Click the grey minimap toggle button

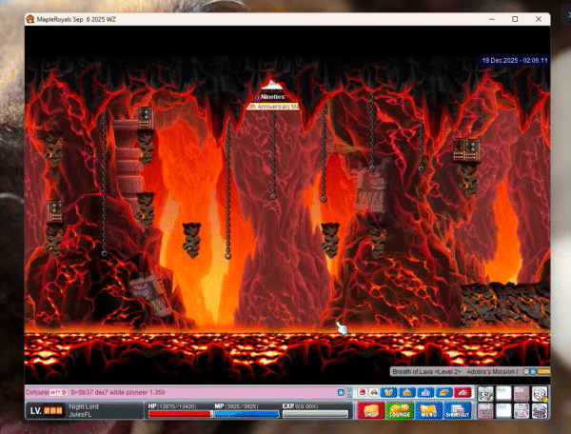[x=526, y=372]
